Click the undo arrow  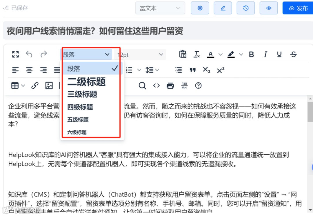29,54
